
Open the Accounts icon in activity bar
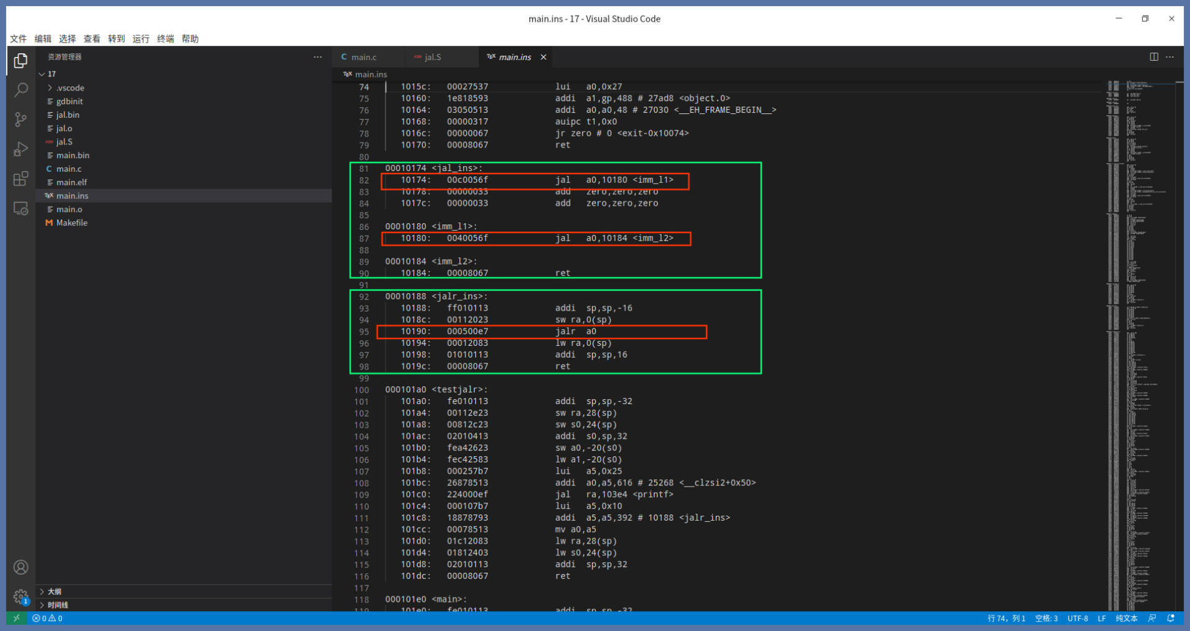tap(20, 567)
